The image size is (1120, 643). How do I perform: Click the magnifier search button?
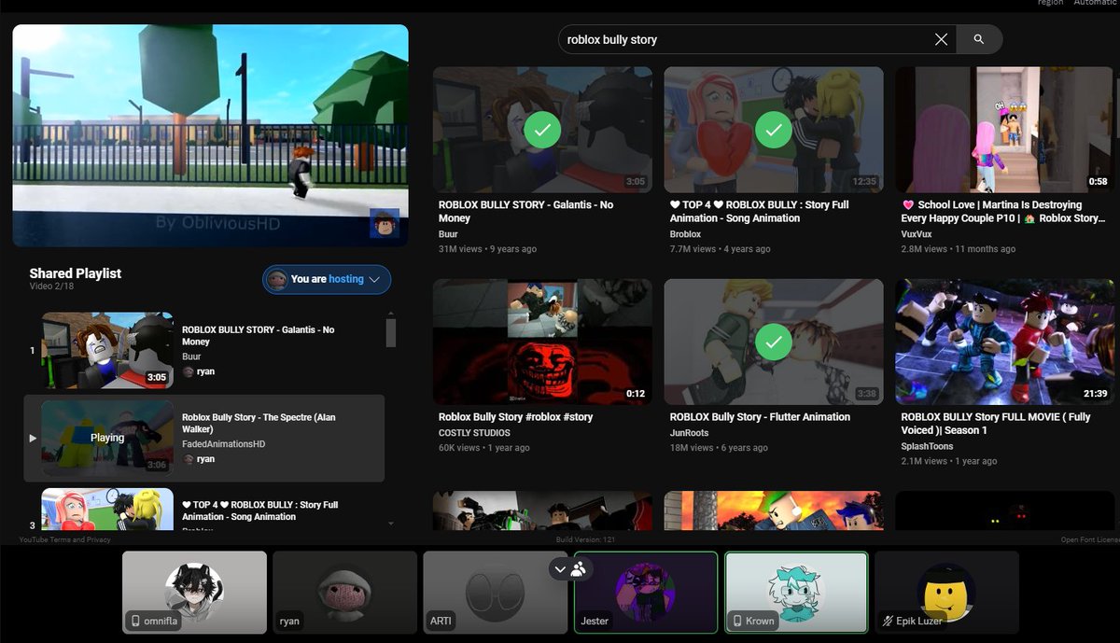click(x=978, y=39)
